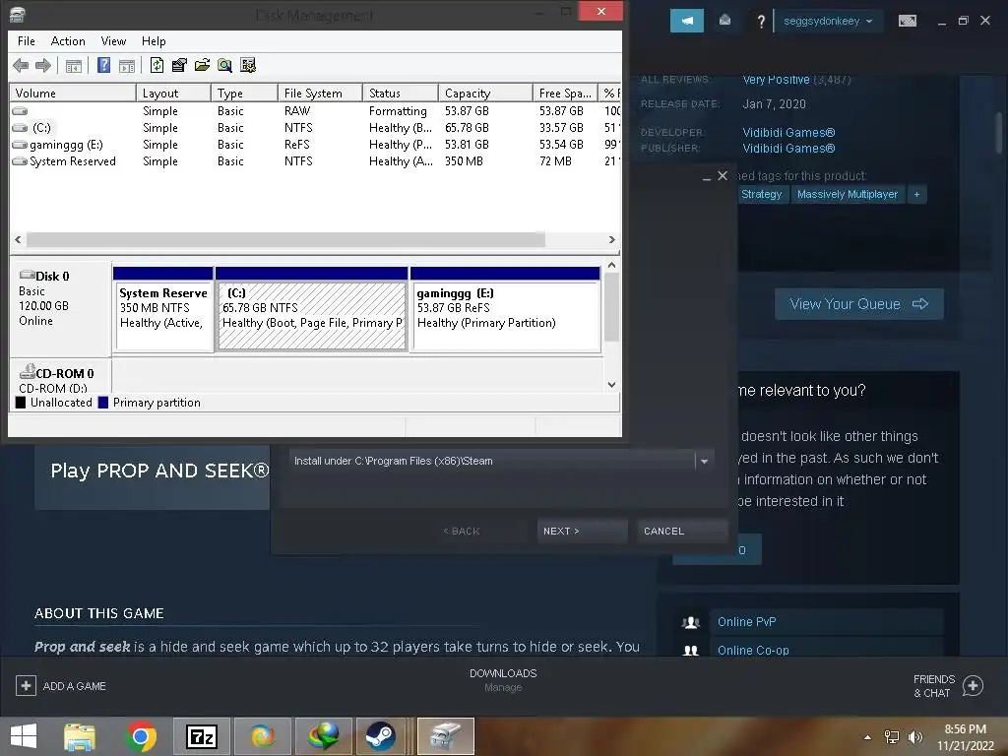Show hidden tray icons arrow
1008x756 pixels.
[868, 737]
